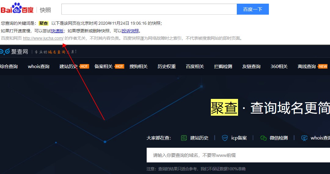Image resolution: width=330 pixels, height=174 pixels.
Task: Open the 离线查询 nav menu item
Action: pyautogui.click(x=307, y=67)
